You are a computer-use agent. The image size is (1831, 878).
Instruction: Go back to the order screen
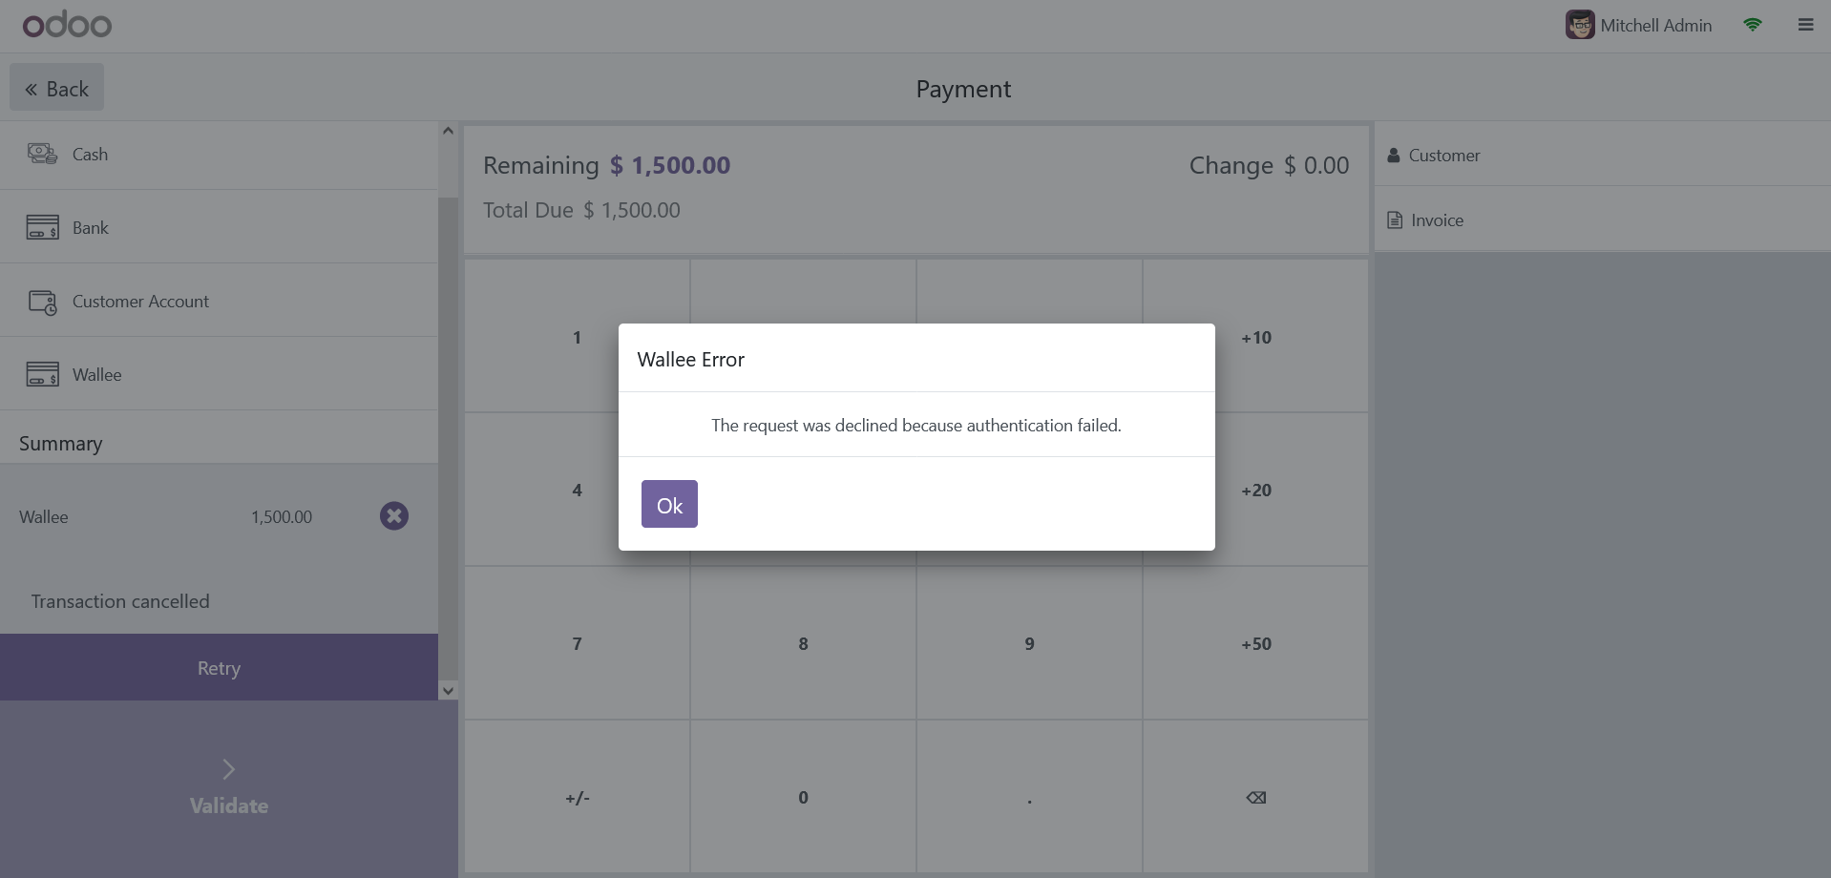(x=56, y=89)
